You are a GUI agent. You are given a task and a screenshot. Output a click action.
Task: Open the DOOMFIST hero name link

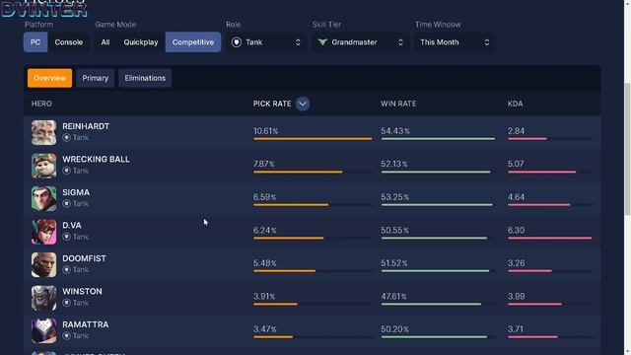point(84,258)
